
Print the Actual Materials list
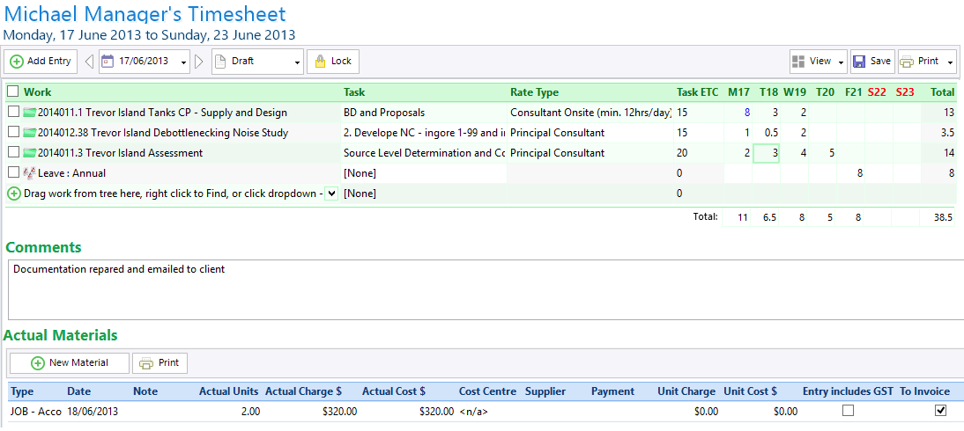click(159, 363)
